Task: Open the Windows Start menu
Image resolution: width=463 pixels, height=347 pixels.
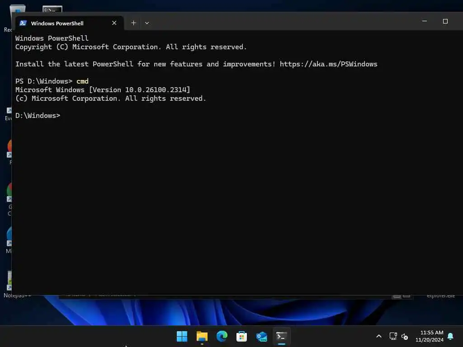Action: [x=182, y=336]
